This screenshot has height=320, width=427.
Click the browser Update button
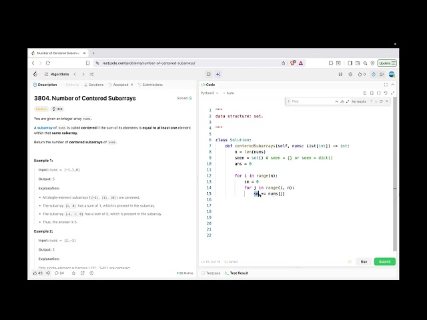click(387, 63)
